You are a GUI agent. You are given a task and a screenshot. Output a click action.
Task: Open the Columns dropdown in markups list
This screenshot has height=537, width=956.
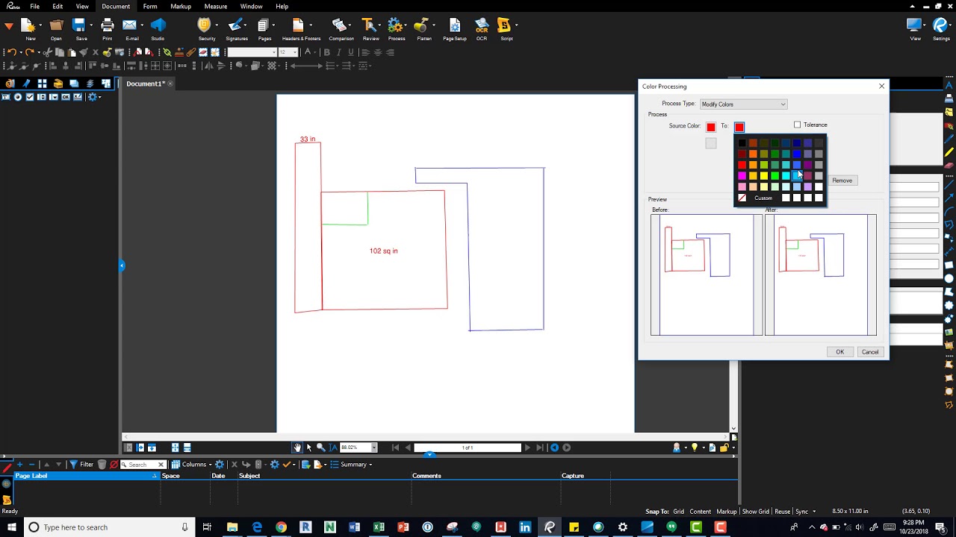(x=193, y=465)
